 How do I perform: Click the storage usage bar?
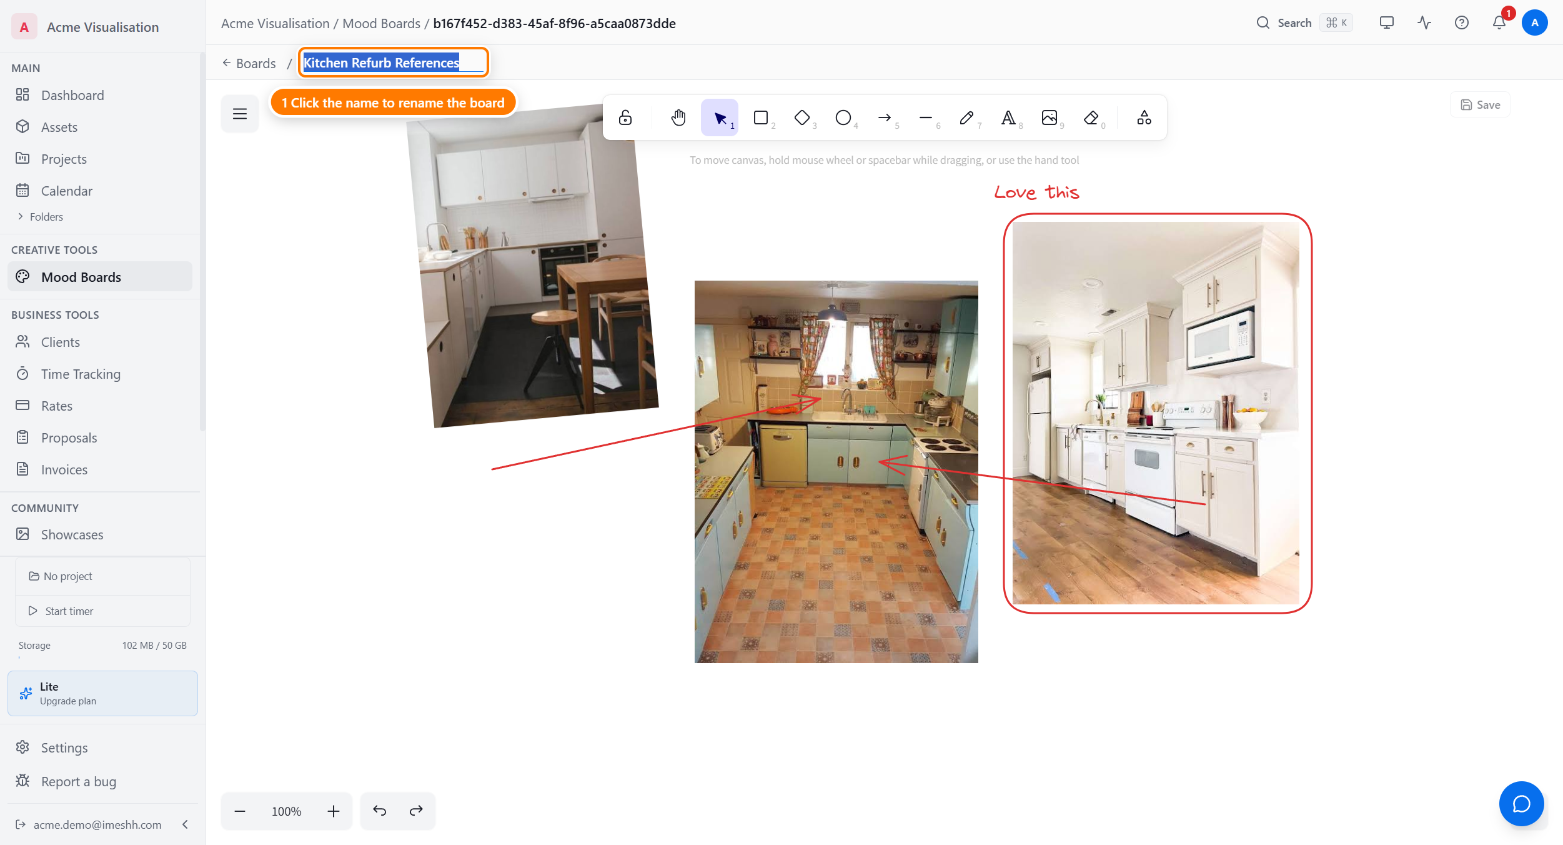pyautogui.click(x=102, y=657)
